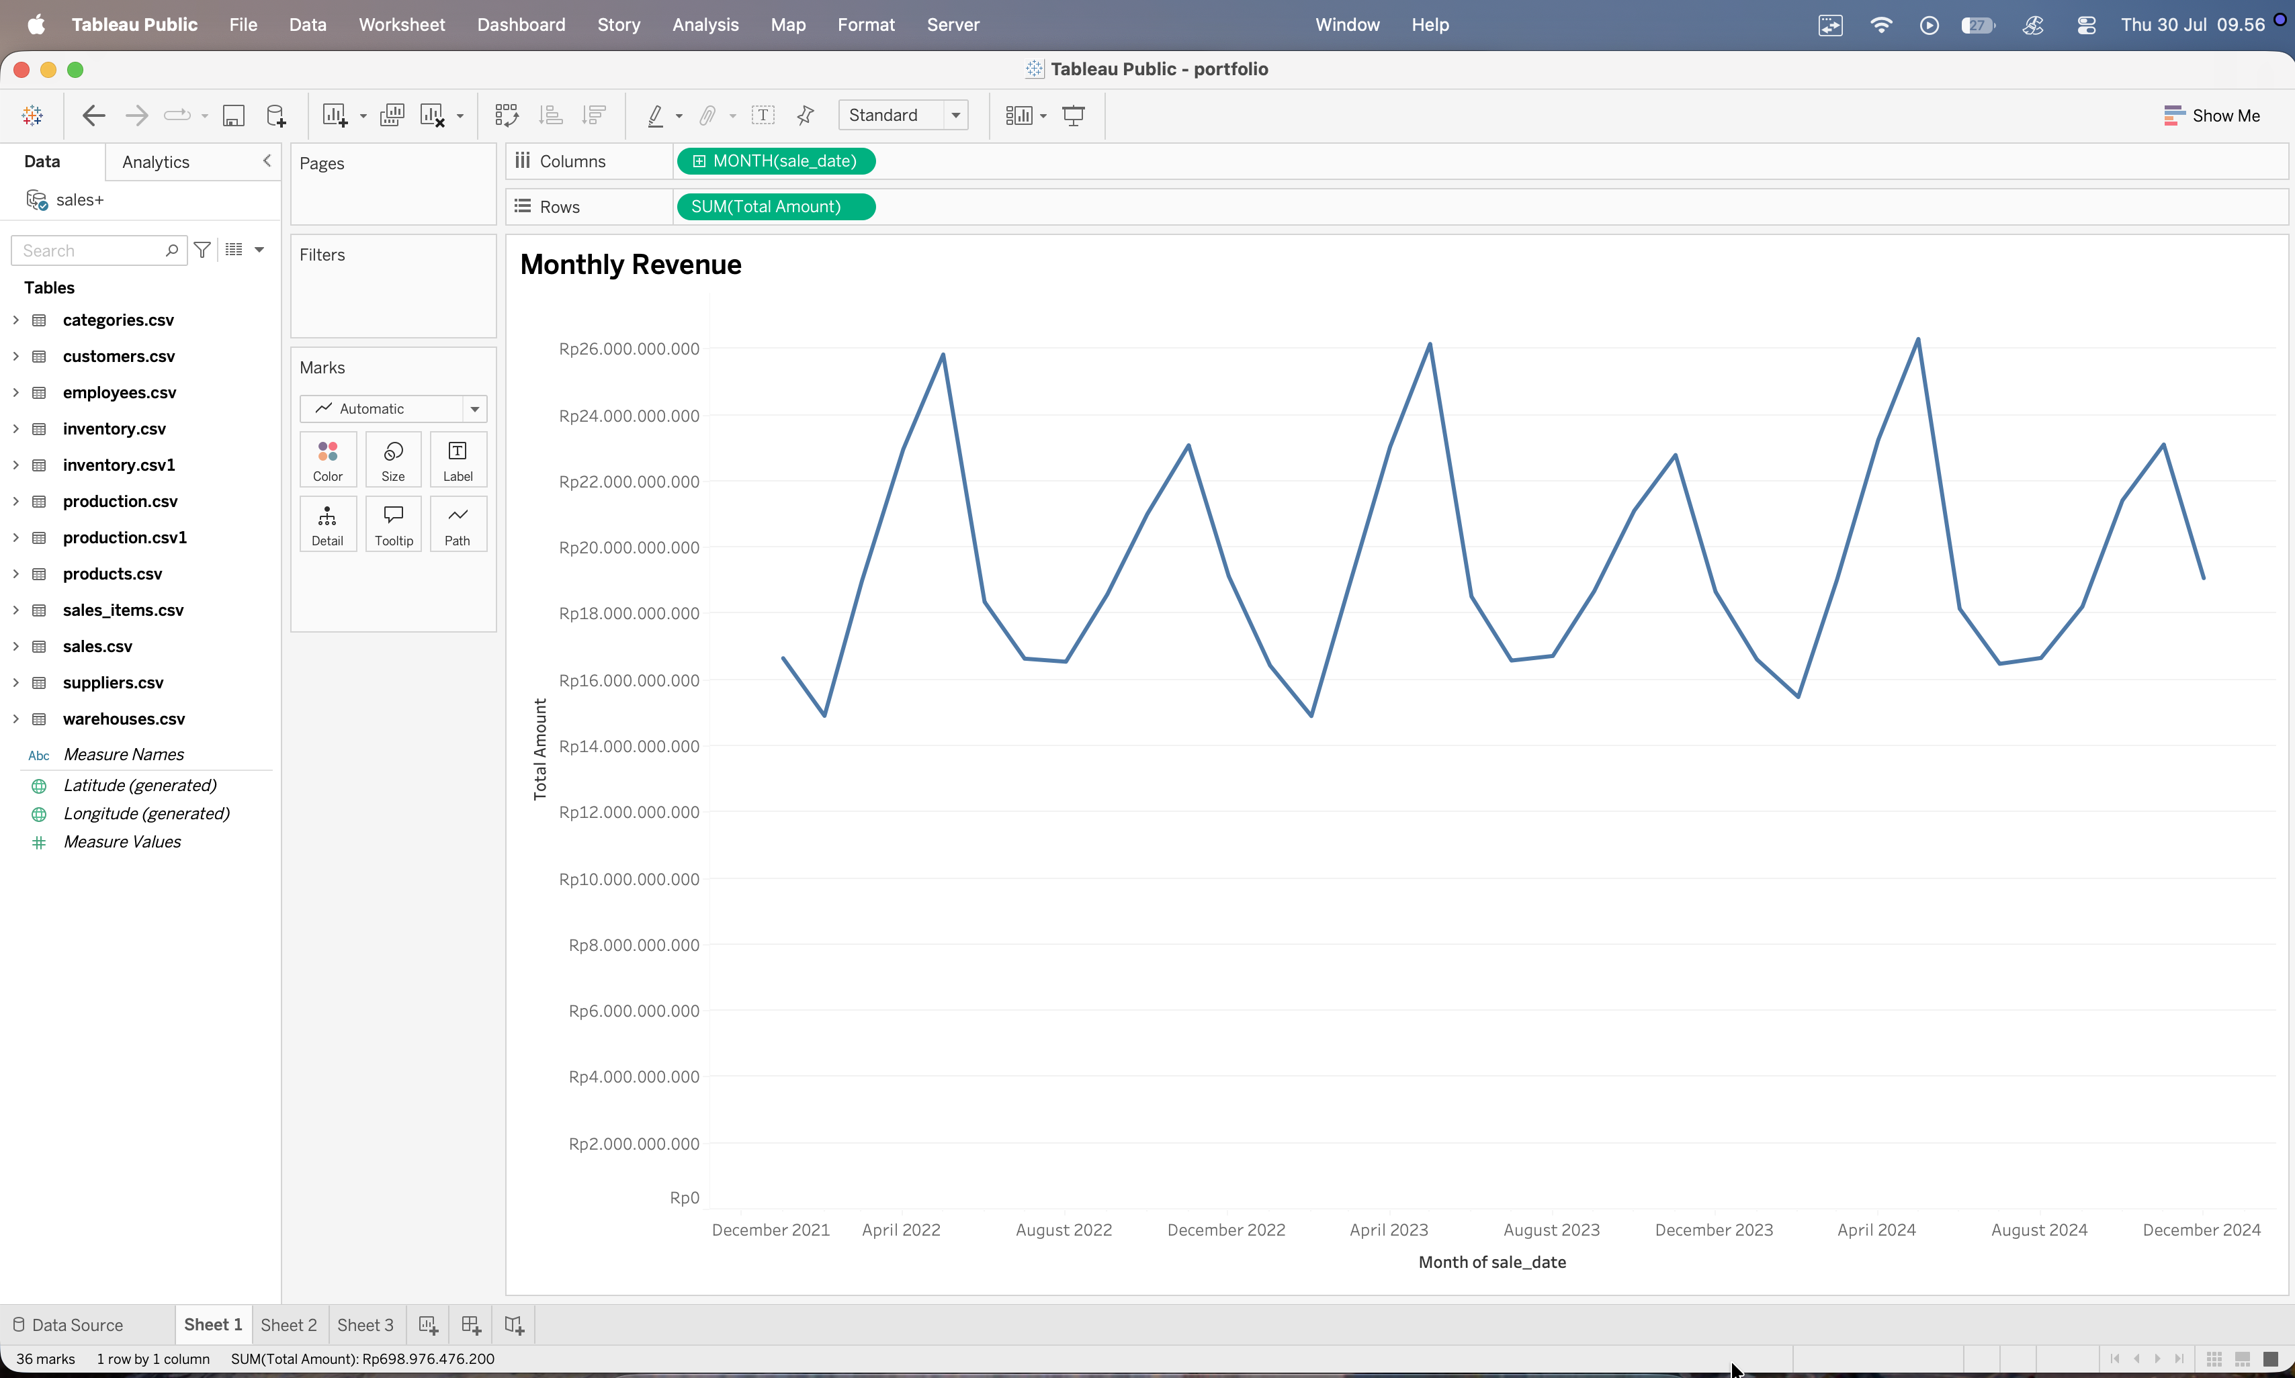Toggle the Show Me panel
Screen dimensions: 2295x1378
click(2212, 115)
